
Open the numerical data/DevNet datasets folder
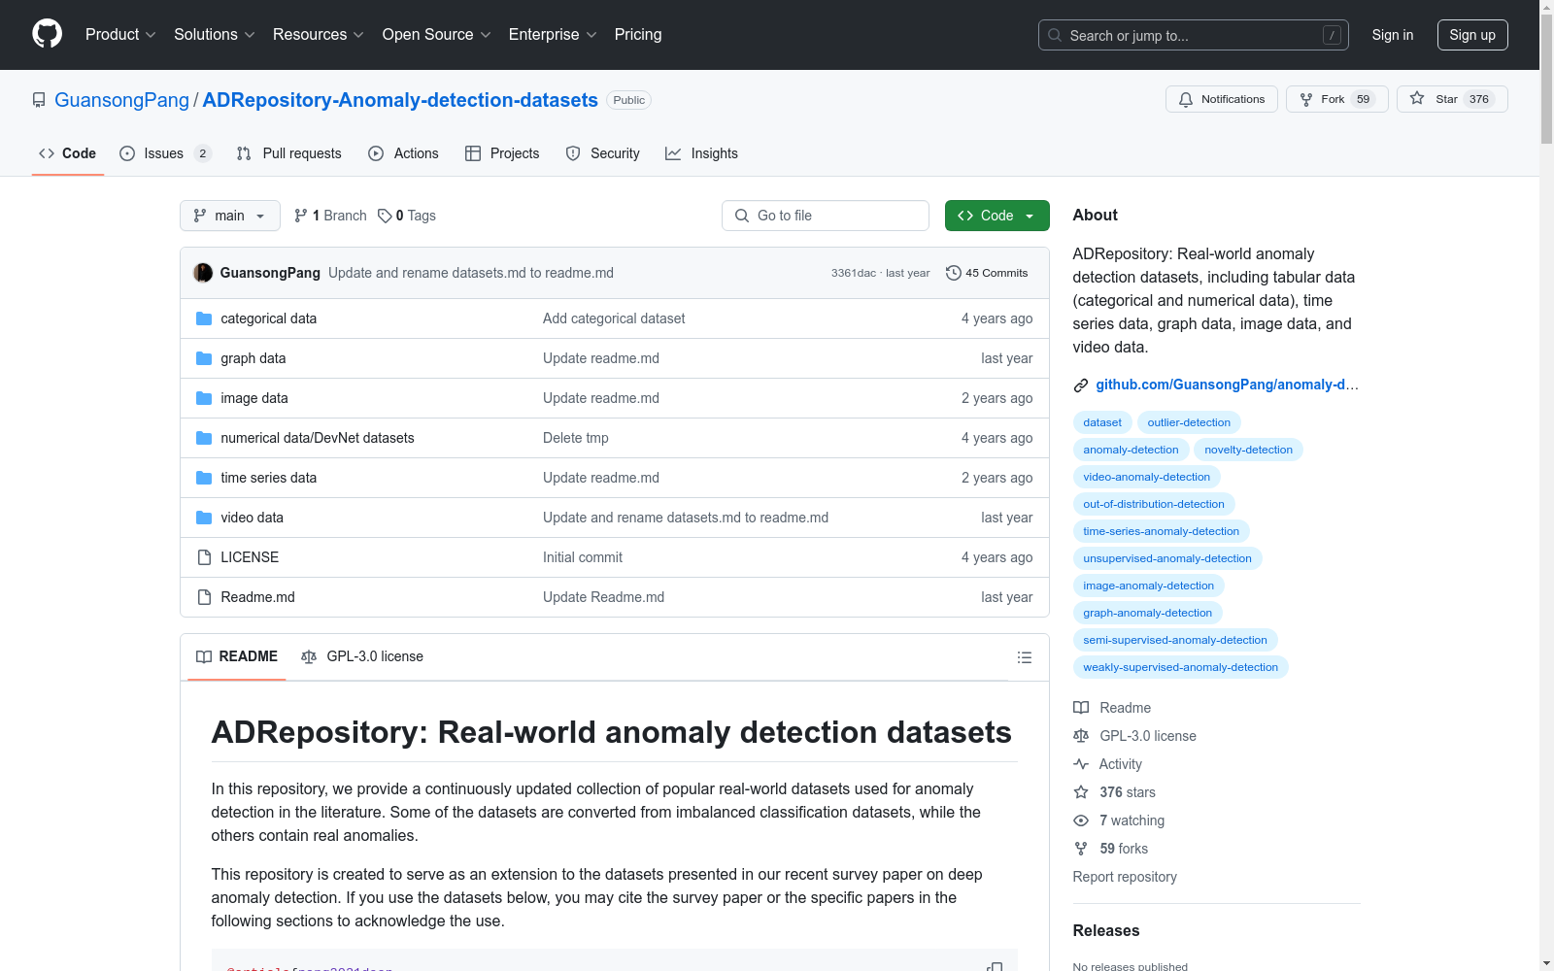[318, 438]
